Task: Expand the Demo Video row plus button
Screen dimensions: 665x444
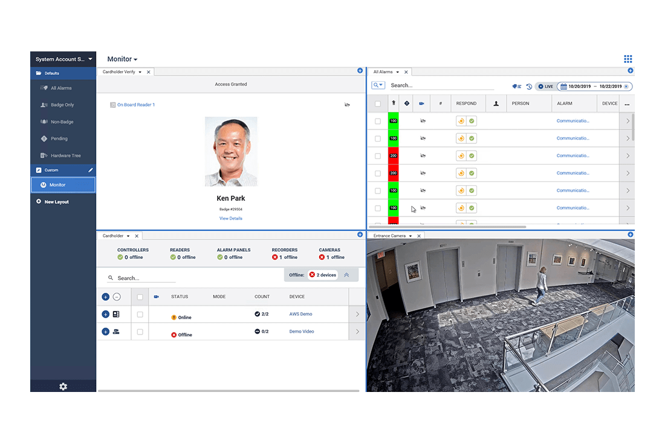Action: coord(105,331)
